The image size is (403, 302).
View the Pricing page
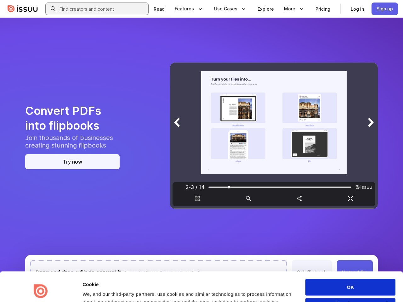323,9
